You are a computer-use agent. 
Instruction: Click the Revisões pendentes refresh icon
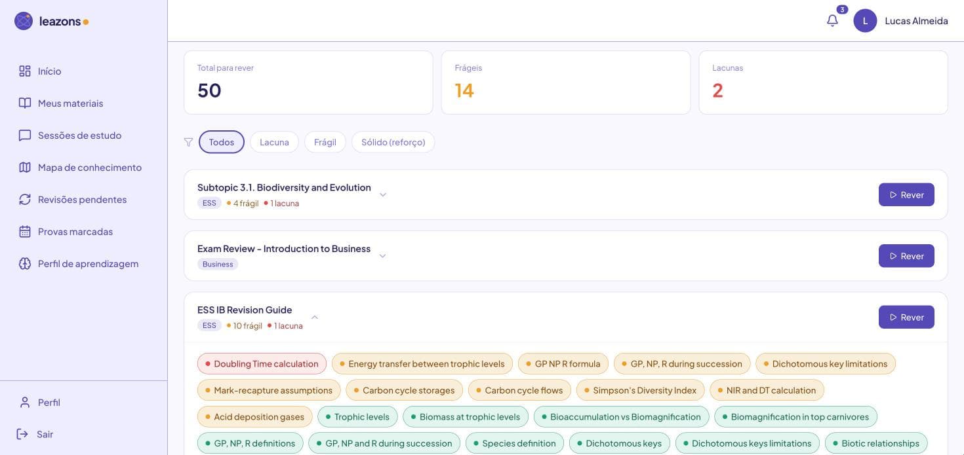[25, 200]
